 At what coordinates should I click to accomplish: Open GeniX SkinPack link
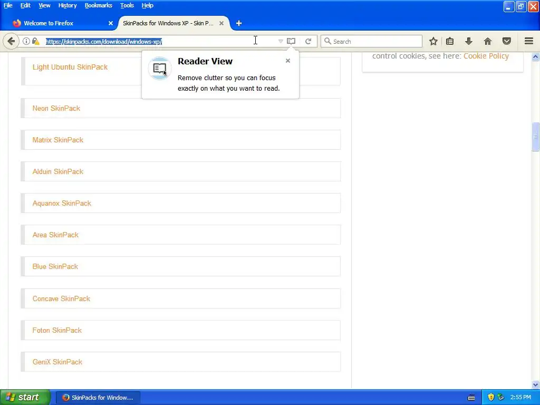click(57, 362)
